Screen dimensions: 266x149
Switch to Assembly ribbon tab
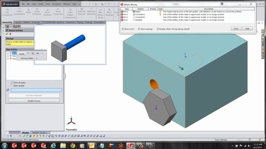click(7, 22)
